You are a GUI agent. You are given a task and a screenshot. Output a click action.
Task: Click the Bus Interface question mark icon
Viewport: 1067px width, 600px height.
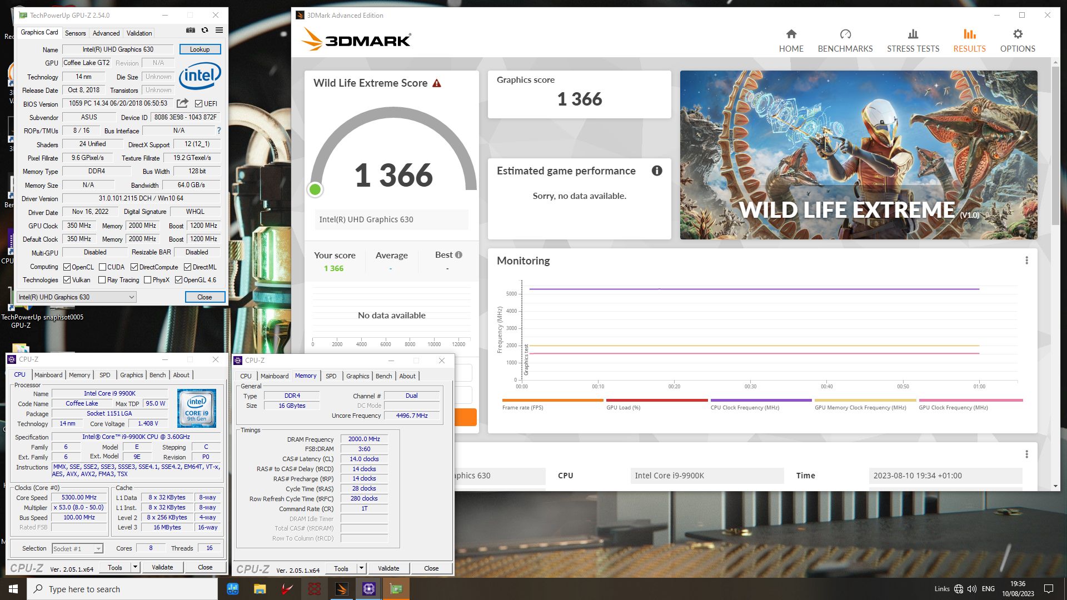click(219, 131)
